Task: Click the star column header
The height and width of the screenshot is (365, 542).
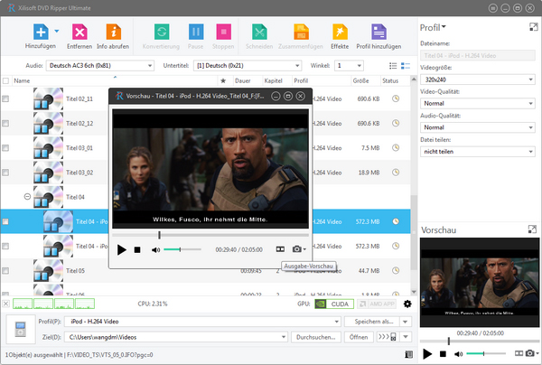Action: pyautogui.click(x=223, y=81)
